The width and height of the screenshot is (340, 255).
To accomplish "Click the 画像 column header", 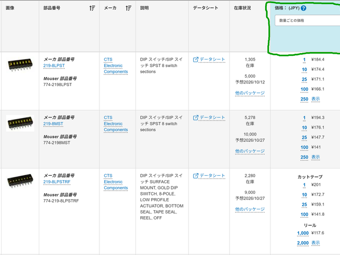I will click(x=10, y=8).
